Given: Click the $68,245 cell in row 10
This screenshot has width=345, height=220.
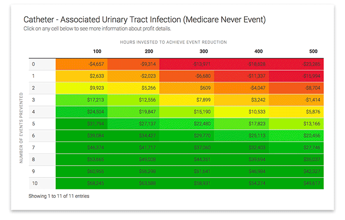Looking at the screenshot, I should [x=82, y=183].
